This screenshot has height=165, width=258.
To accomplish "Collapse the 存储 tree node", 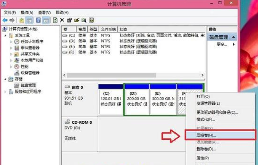I will tap(6, 79).
